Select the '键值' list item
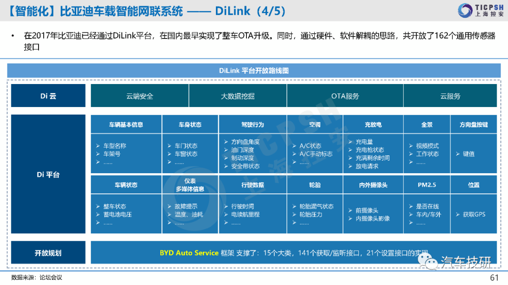This screenshot has width=508, height=285. tap(468, 154)
